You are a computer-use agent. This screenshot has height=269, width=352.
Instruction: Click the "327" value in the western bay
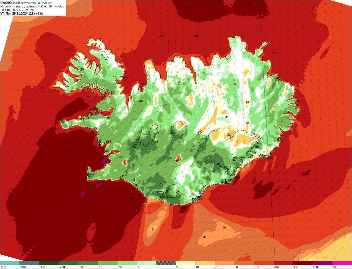(x=73, y=108)
